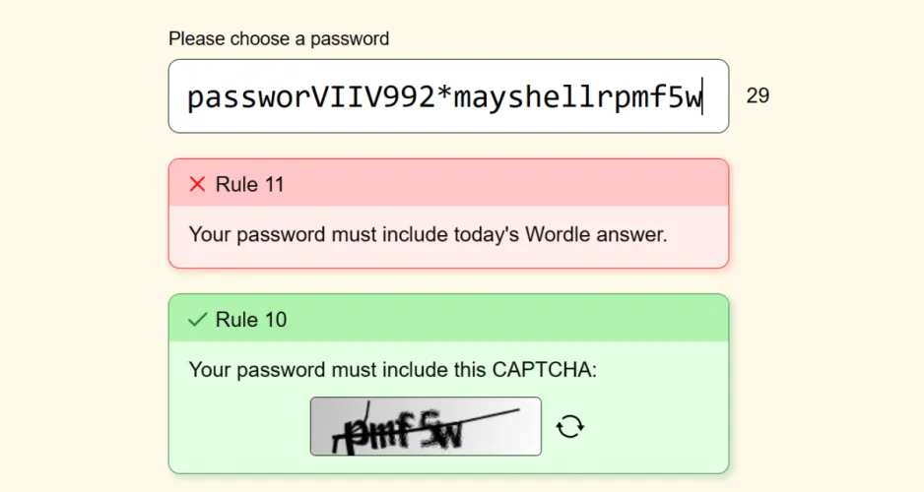Image resolution: width=924 pixels, height=492 pixels.
Task: Click the Wordle answer rule description
Action: [428, 235]
